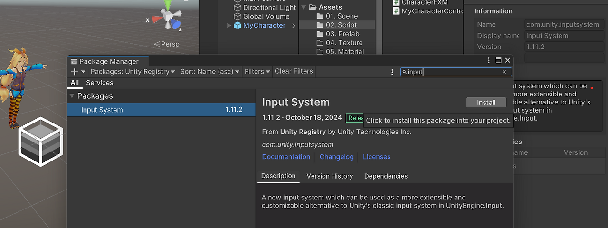608x228 pixels.
Task: Open MyCharacter prefab with the arrow
Action: [294, 26]
